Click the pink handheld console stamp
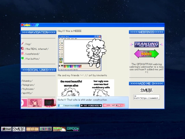The image size is (185, 139). click(49, 103)
